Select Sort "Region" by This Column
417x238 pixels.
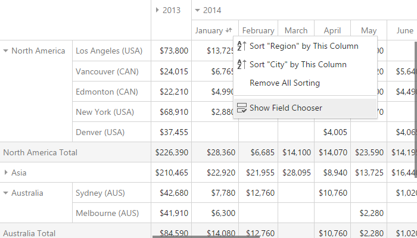[305, 46]
